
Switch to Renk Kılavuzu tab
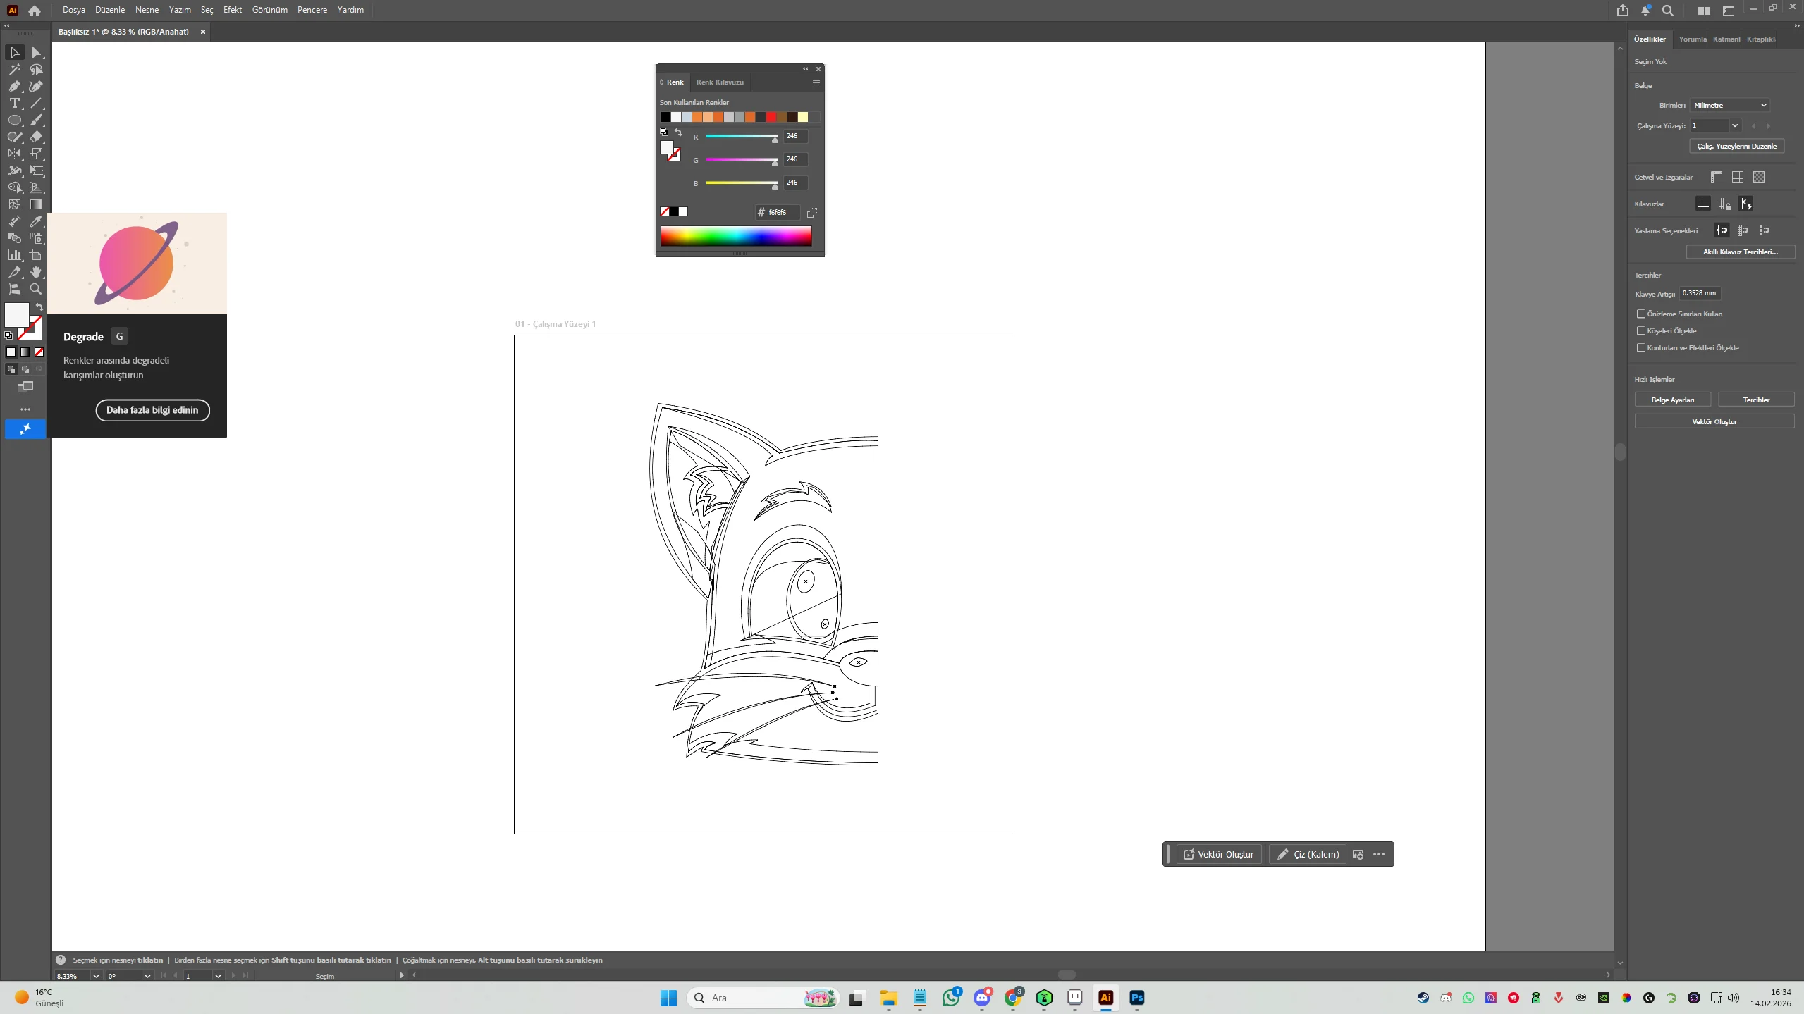(720, 82)
